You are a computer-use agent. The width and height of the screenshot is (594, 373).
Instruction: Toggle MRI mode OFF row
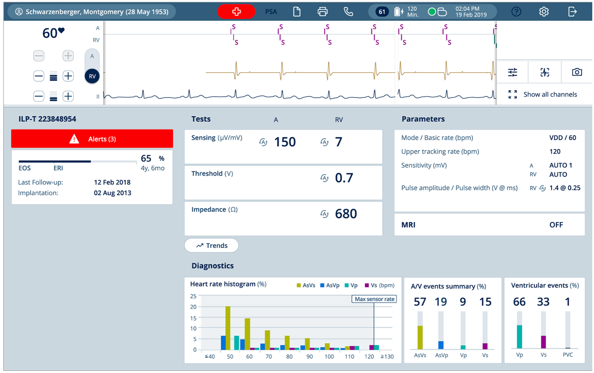[x=489, y=225]
